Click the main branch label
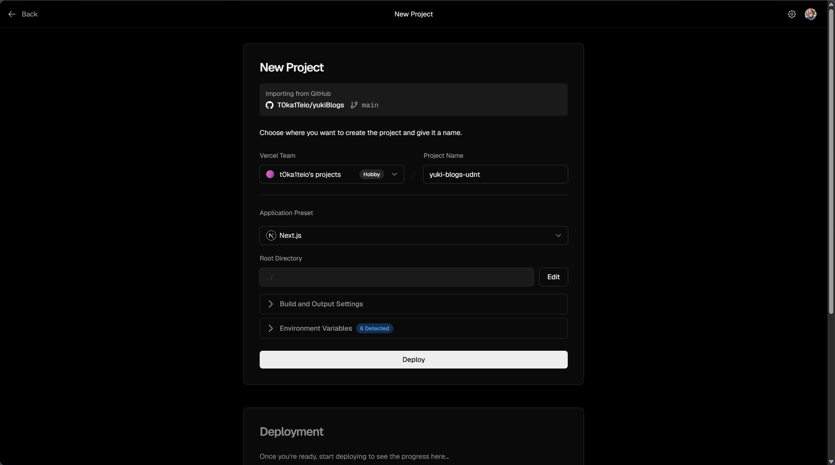 click(370, 105)
